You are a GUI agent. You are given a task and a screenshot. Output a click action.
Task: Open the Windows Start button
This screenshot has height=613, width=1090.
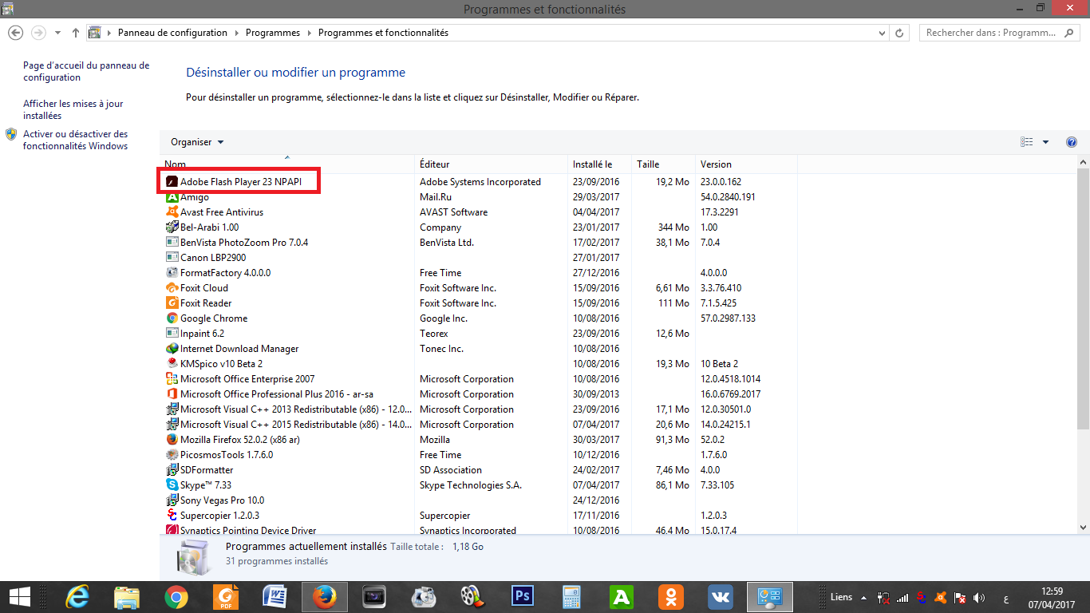pyautogui.click(x=20, y=596)
